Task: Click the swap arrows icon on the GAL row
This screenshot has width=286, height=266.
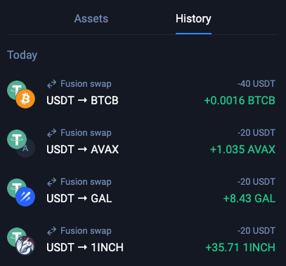Action: point(52,182)
